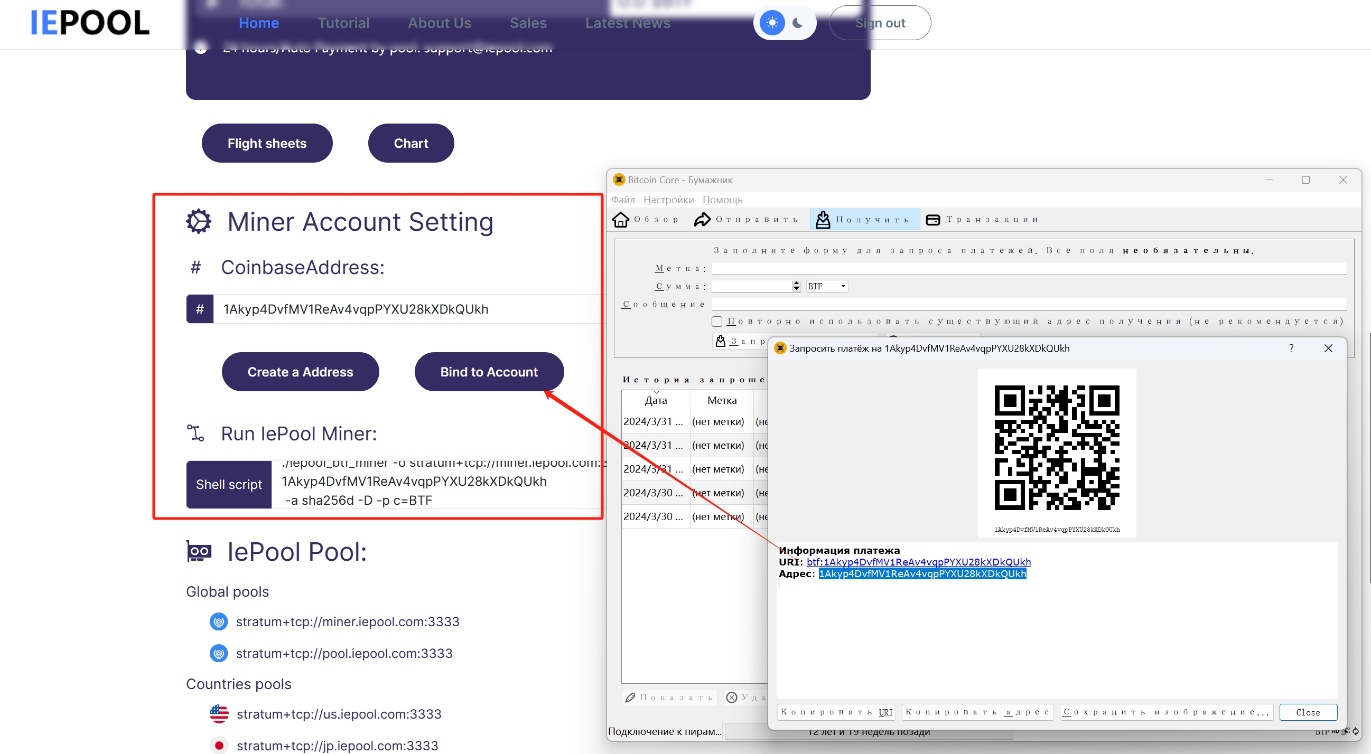The image size is (1371, 754).
Task: Click stratum+tcp://pool.iepool.com:3333 text
Action: tap(344, 653)
